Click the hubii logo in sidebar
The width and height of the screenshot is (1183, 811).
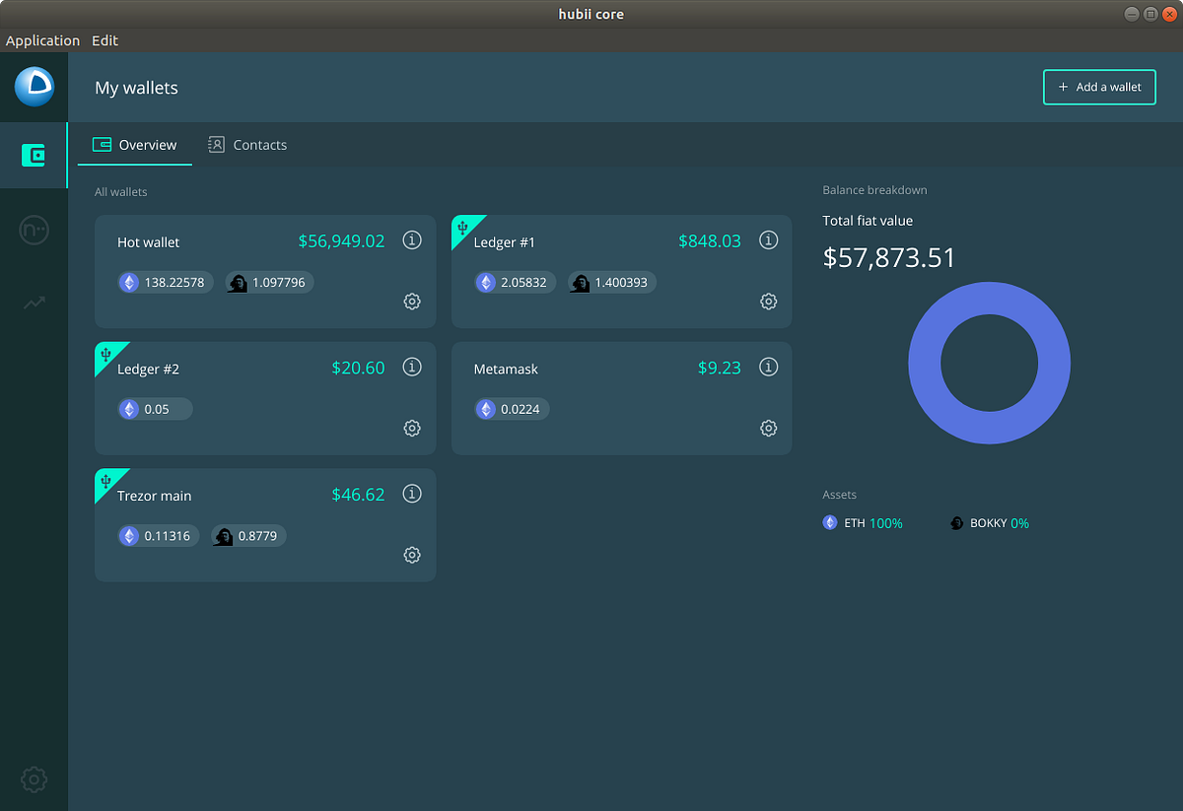click(x=34, y=87)
